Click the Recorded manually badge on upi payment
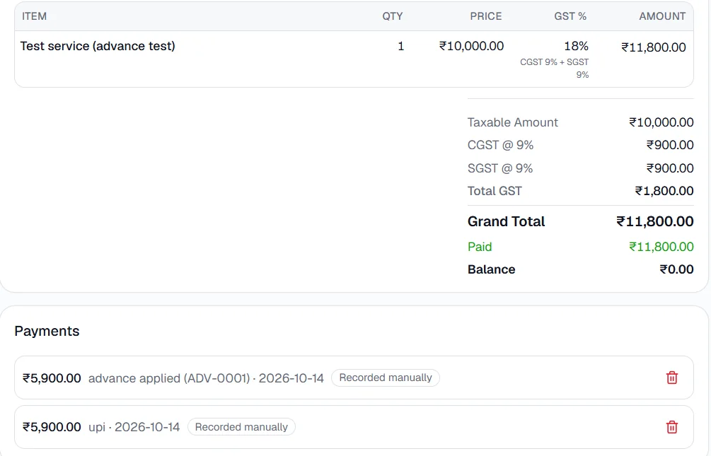711x456 pixels. (x=241, y=427)
